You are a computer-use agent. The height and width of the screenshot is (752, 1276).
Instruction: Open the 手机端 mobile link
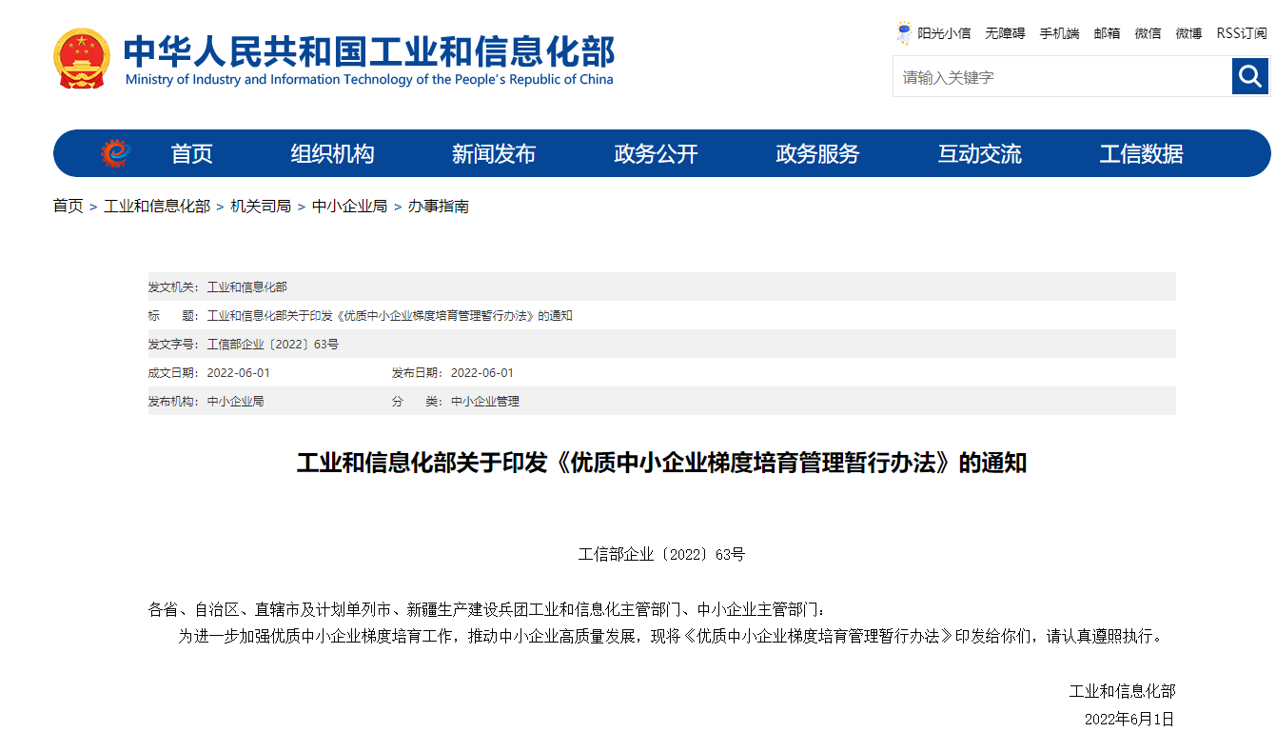tap(1059, 33)
